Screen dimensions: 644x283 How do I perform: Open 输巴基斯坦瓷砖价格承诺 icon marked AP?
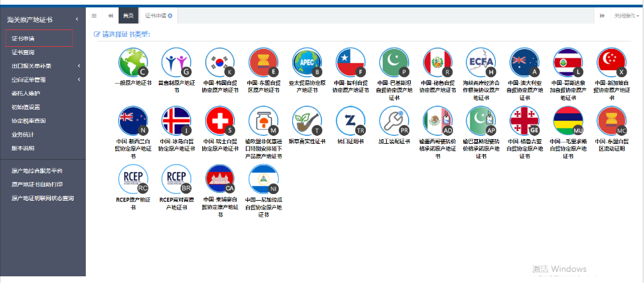click(x=481, y=120)
